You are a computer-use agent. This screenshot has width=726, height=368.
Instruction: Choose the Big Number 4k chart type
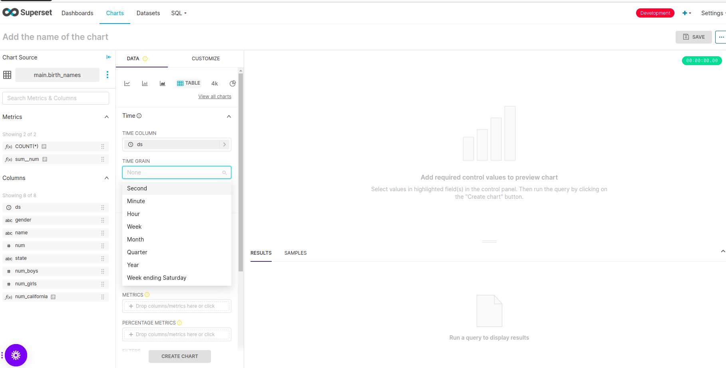point(215,83)
